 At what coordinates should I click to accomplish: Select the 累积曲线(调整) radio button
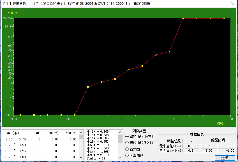pos(128,136)
